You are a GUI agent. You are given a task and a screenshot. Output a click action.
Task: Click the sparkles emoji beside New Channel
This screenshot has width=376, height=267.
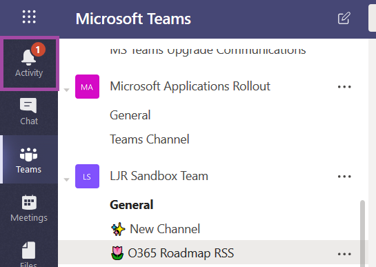(118, 229)
